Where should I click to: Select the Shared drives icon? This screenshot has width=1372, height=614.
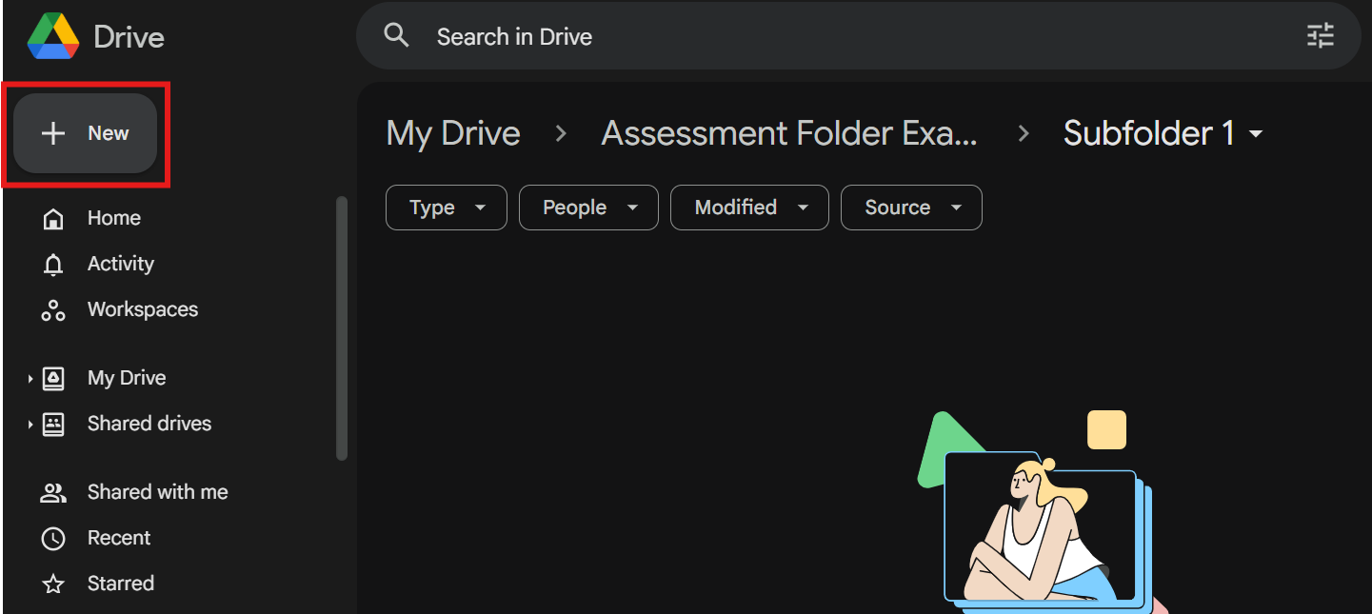point(53,424)
